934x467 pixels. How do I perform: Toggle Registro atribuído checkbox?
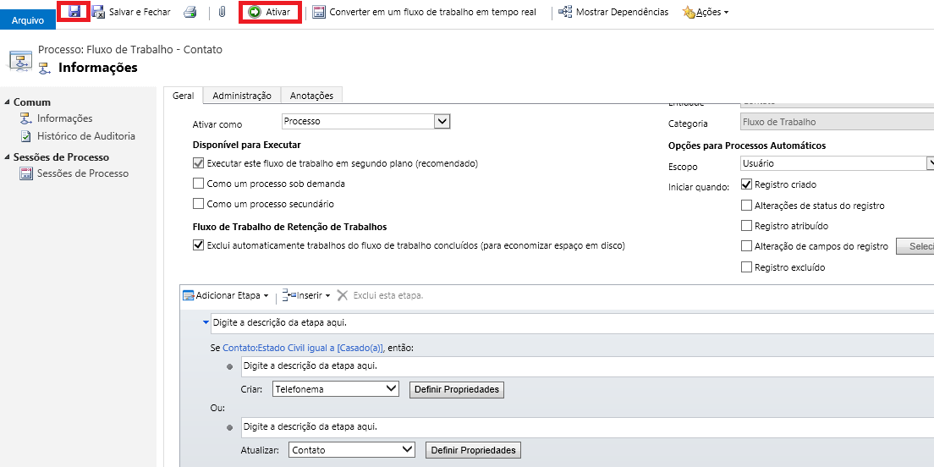tap(746, 226)
